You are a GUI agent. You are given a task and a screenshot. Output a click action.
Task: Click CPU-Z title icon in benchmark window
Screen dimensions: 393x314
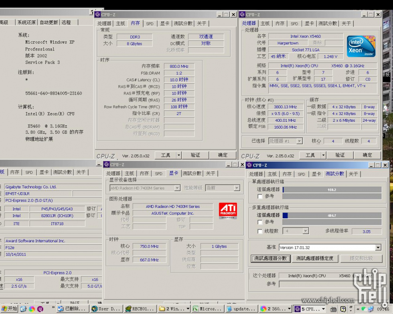click(x=249, y=165)
